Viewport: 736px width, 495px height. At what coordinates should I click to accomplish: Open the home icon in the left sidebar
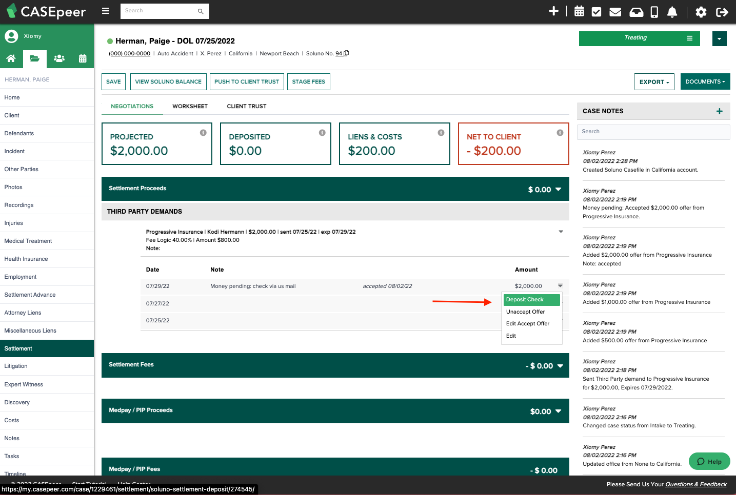tap(11, 58)
